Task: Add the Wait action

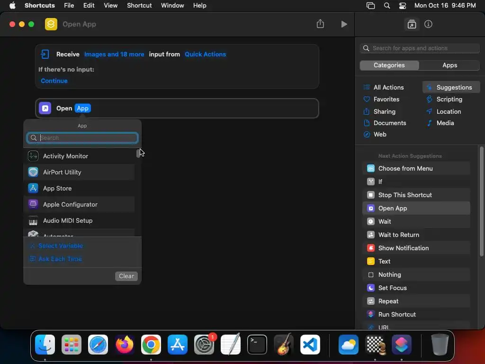Action: click(x=416, y=222)
